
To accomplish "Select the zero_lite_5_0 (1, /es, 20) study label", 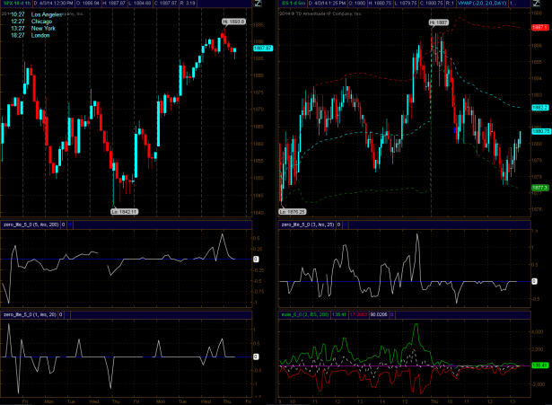I will click(x=30, y=314).
